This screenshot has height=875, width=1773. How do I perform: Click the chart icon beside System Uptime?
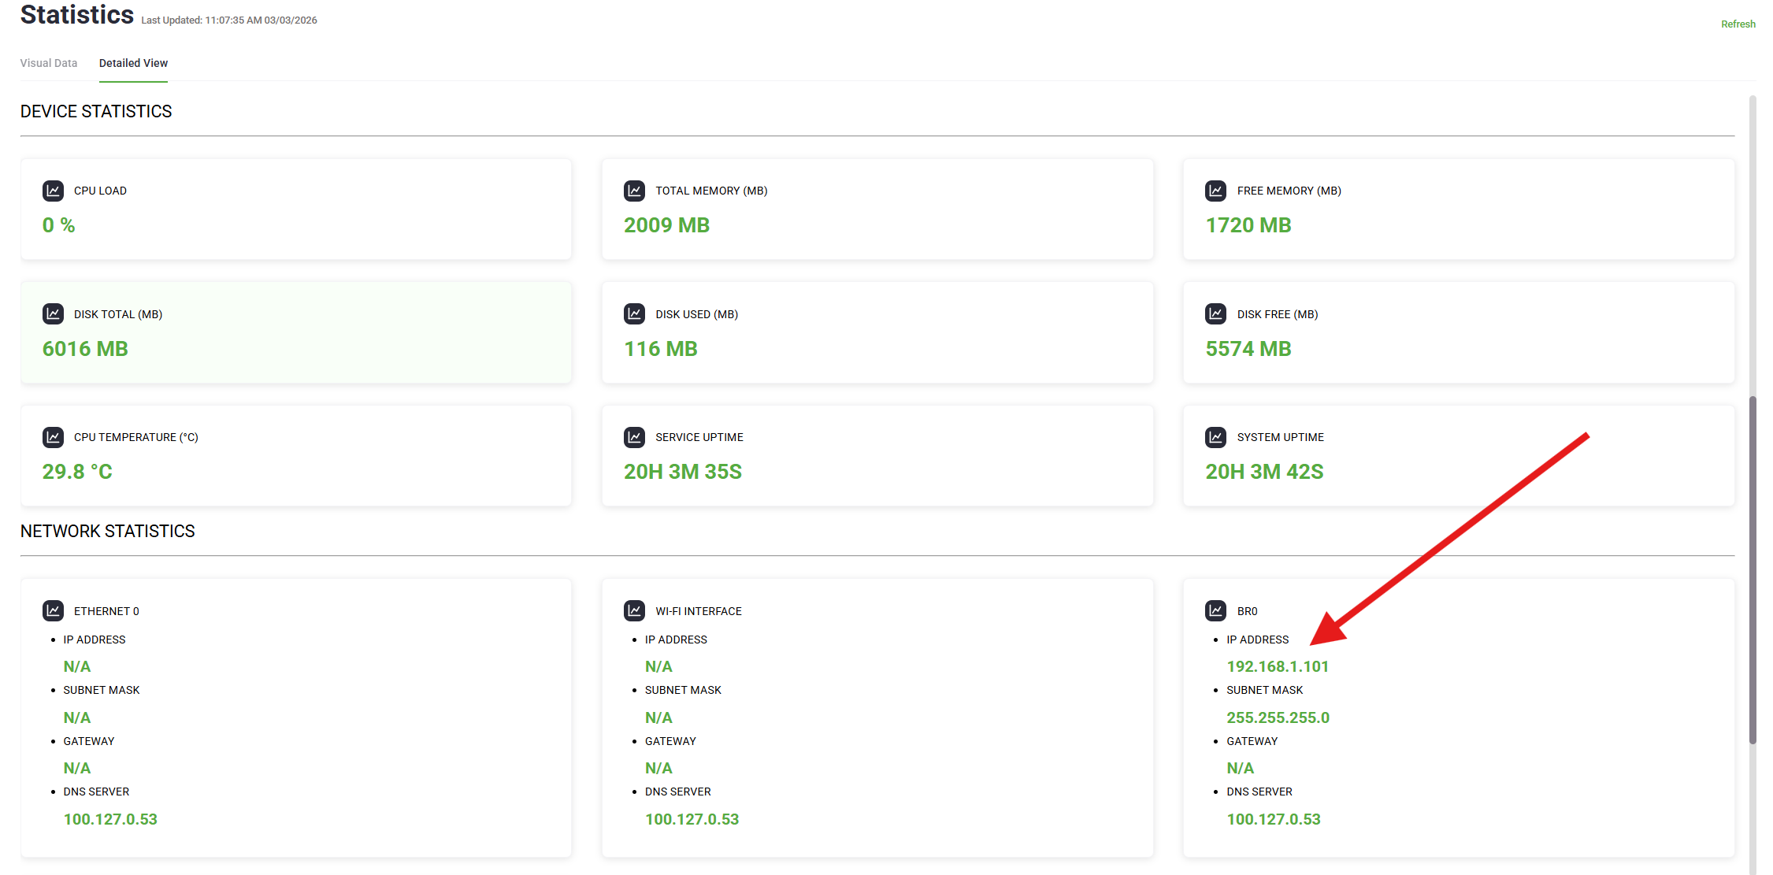[1215, 437]
